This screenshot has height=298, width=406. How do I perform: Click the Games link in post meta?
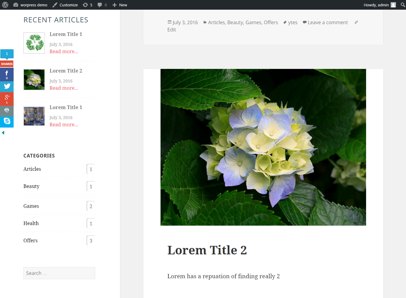pos(253,22)
